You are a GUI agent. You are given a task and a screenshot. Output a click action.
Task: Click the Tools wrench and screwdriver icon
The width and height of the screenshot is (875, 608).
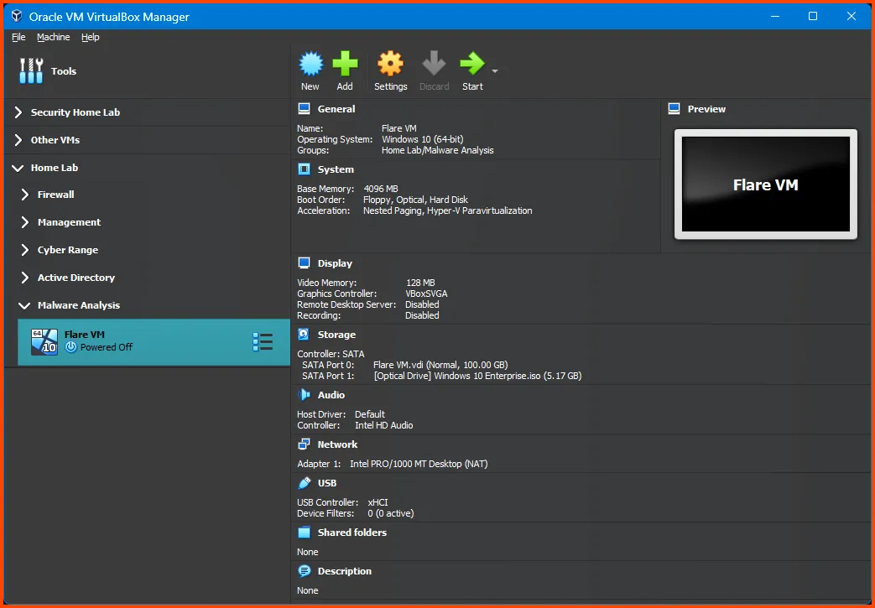tap(31, 70)
